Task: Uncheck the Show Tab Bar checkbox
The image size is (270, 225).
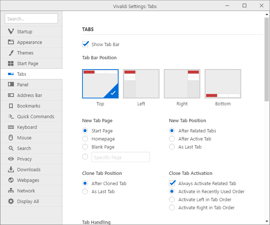Action: [x=85, y=44]
